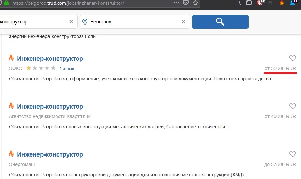
Task: Click the location pin icon
Action: coord(85,22)
